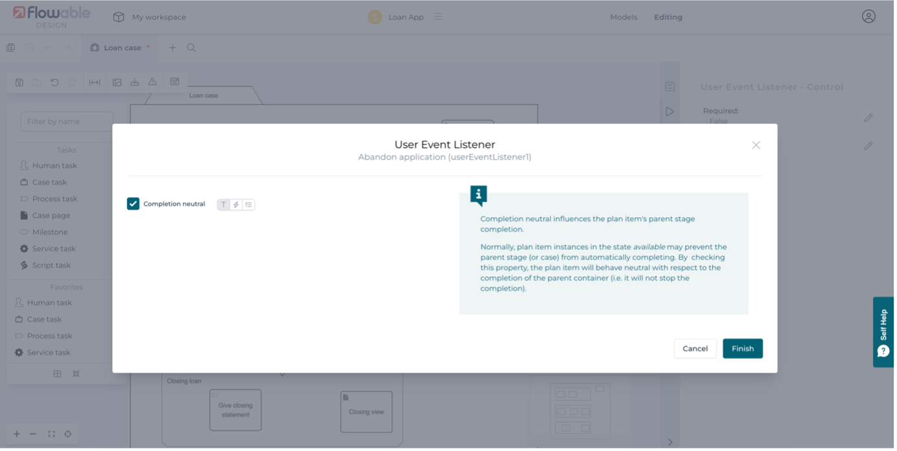The height and width of the screenshot is (451, 897).
Task: Open the Loan App hamburger menu
Action: [x=439, y=17]
